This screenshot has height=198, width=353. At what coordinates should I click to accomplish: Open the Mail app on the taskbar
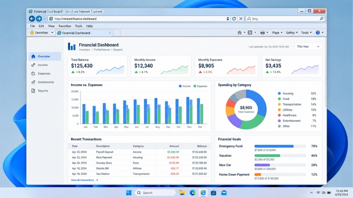click(x=224, y=193)
